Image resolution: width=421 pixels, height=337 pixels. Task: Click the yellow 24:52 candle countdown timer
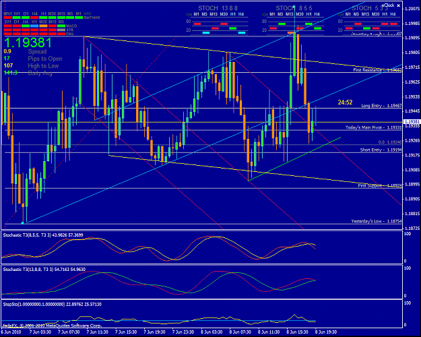pyautogui.click(x=345, y=102)
